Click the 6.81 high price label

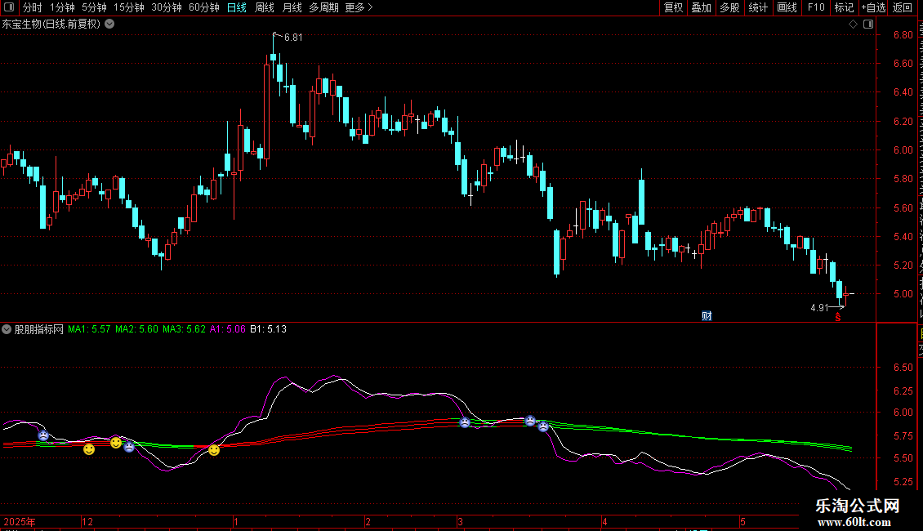coord(293,38)
